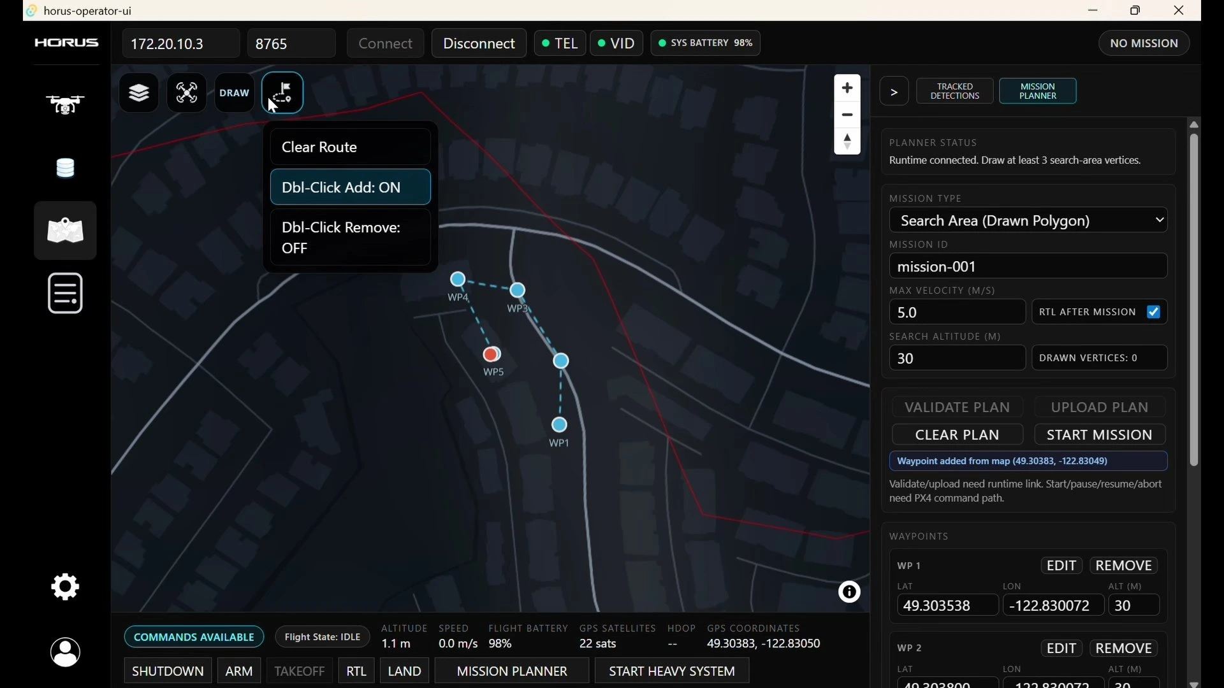Image resolution: width=1224 pixels, height=688 pixels.
Task: Switch to Mission Planner tab
Action: coord(1038,91)
